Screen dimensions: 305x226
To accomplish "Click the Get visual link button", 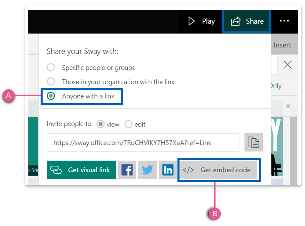I will [81, 170].
